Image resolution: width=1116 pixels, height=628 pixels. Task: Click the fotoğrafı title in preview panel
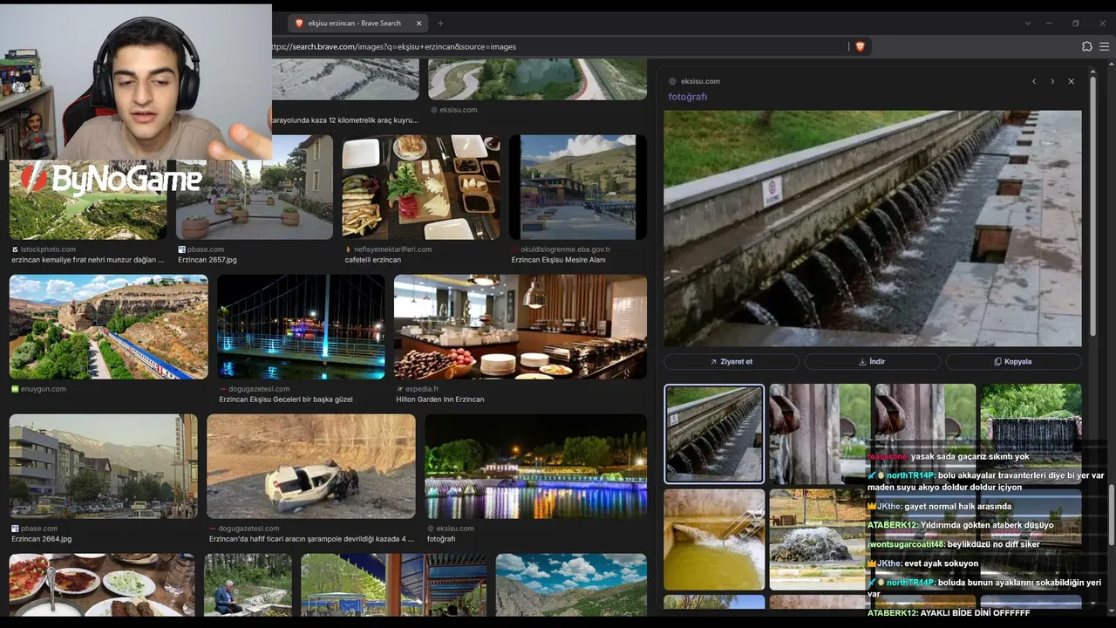point(688,97)
